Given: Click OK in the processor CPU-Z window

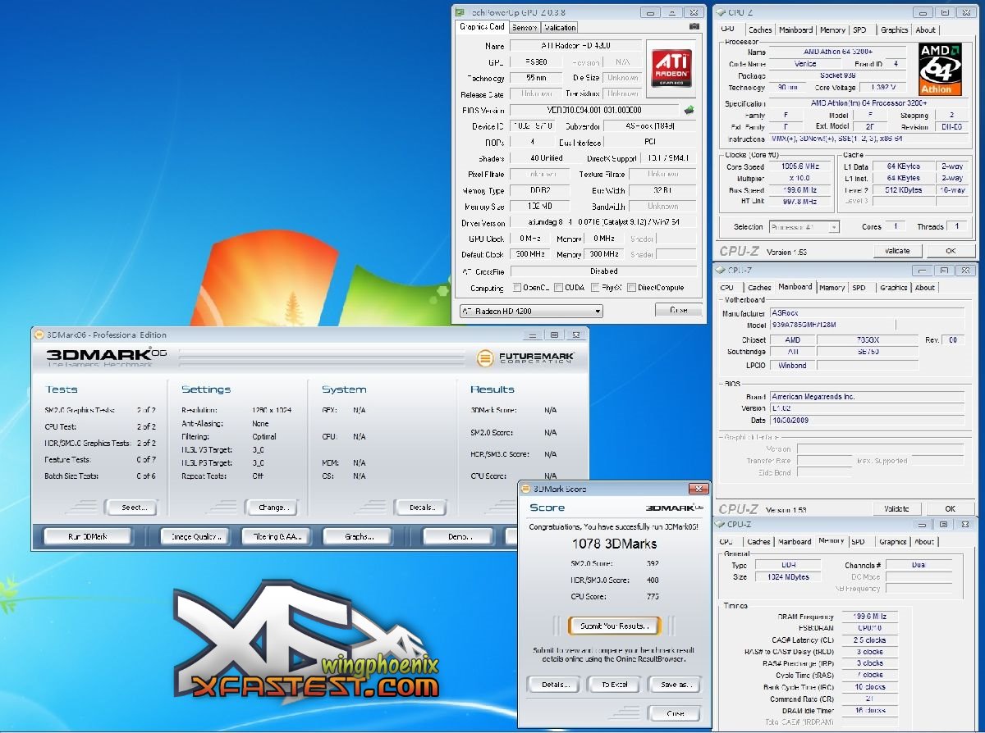Looking at the screenshot, I should (950, 251).
